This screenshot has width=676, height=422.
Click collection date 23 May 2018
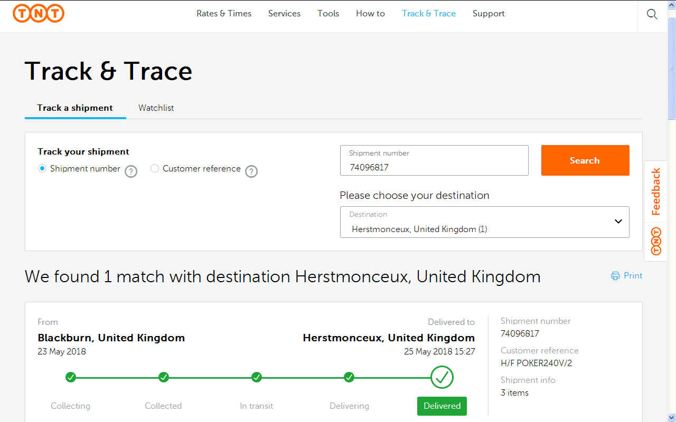(x=62, y=352)
